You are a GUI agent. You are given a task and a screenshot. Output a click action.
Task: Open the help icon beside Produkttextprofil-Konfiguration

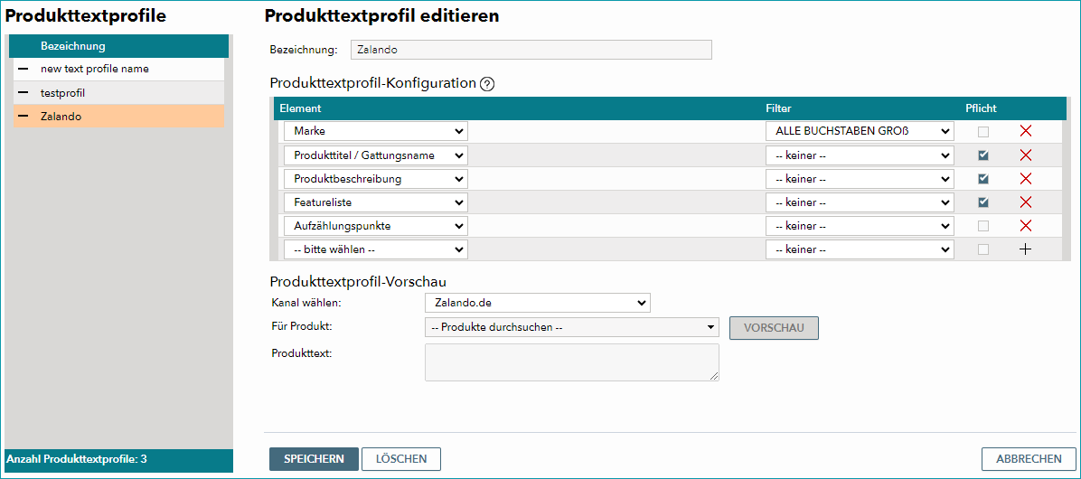(x=487, y=84)
